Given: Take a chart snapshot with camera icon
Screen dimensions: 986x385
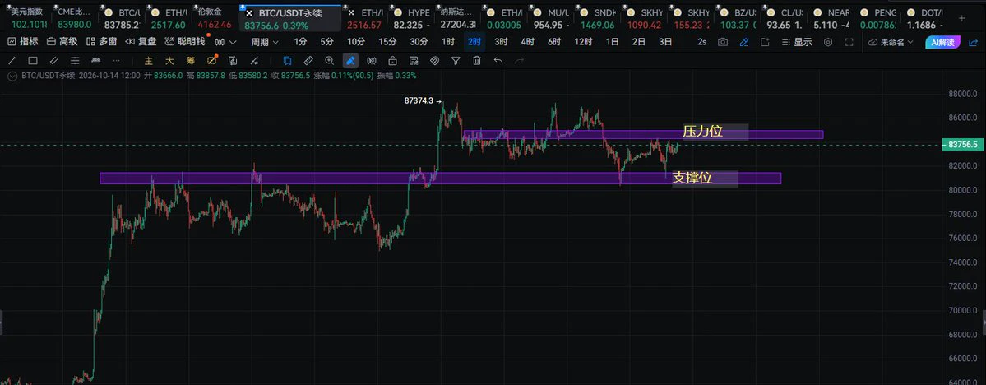Looking at the screenshot, I should click(x=723, y=42).
